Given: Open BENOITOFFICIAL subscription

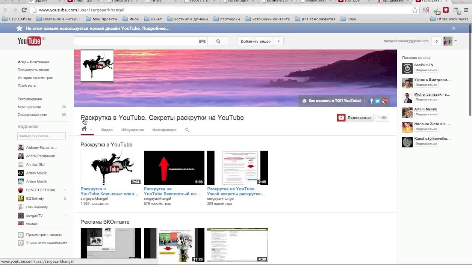Looking at the screenshot, I should point(41,190).
